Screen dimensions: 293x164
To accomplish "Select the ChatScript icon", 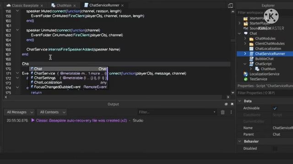I will (251, 64).
